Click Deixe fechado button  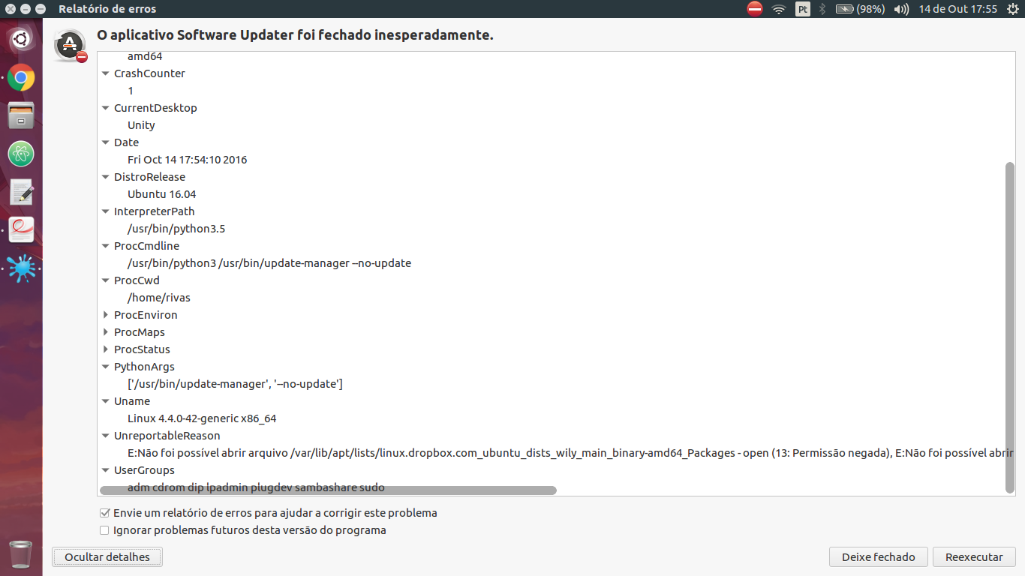click(x=879, y=557)
